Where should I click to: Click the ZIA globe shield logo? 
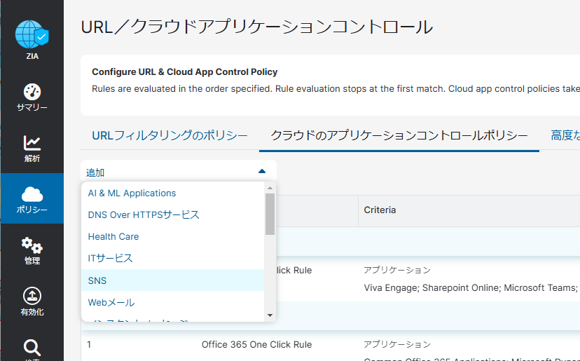click(32, 34)
